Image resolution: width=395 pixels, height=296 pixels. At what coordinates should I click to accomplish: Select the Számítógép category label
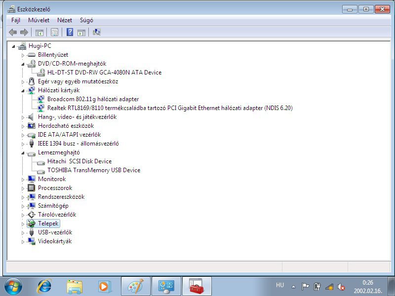tap(53, 206)
